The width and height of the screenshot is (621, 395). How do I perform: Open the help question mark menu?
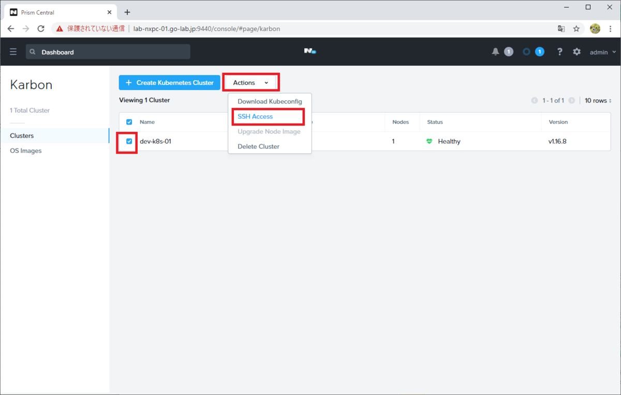[559, 52]
